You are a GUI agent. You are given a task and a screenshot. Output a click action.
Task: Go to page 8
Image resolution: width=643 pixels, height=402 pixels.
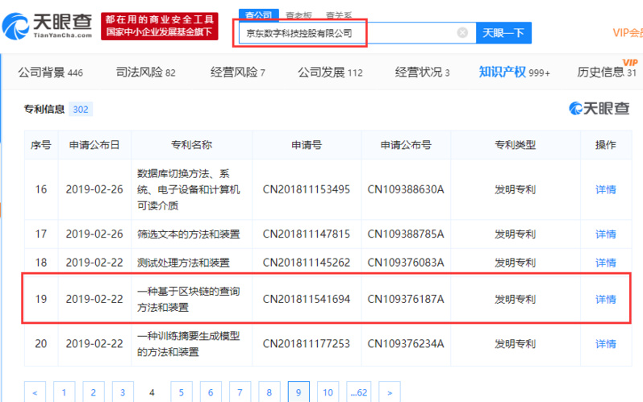pos(269,392)
